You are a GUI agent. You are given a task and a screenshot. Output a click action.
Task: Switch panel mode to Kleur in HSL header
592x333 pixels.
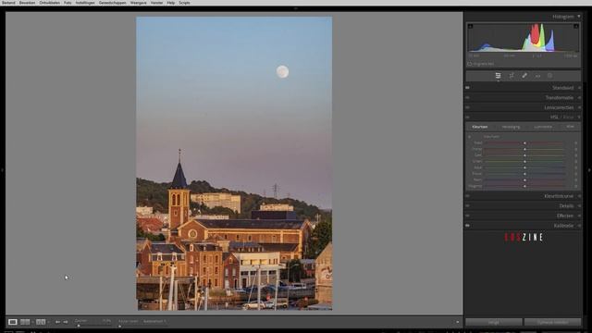(568, 117)
